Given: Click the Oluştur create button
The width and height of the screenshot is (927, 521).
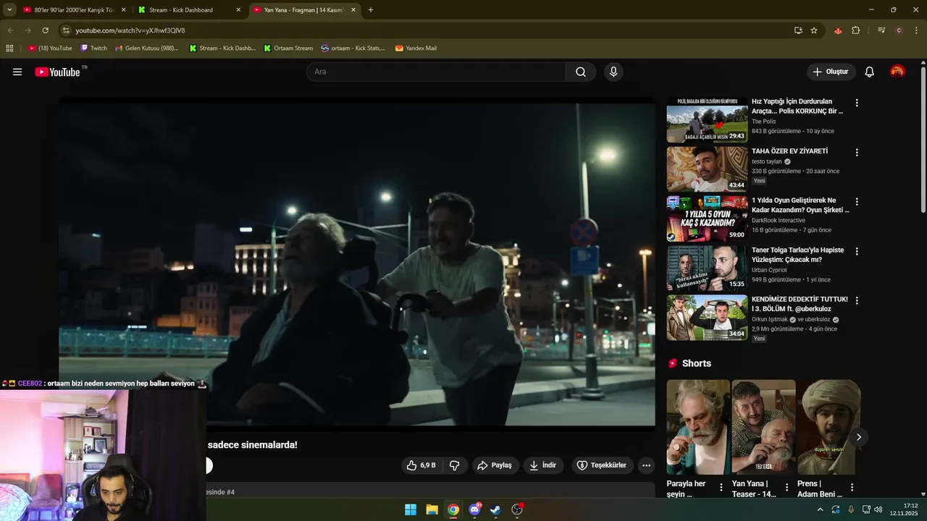Looking at the screenshot, I should (x=831, y=72).
